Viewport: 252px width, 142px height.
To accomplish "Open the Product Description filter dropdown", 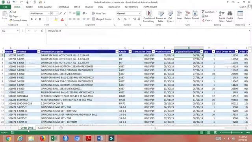I will click(117, 52).
